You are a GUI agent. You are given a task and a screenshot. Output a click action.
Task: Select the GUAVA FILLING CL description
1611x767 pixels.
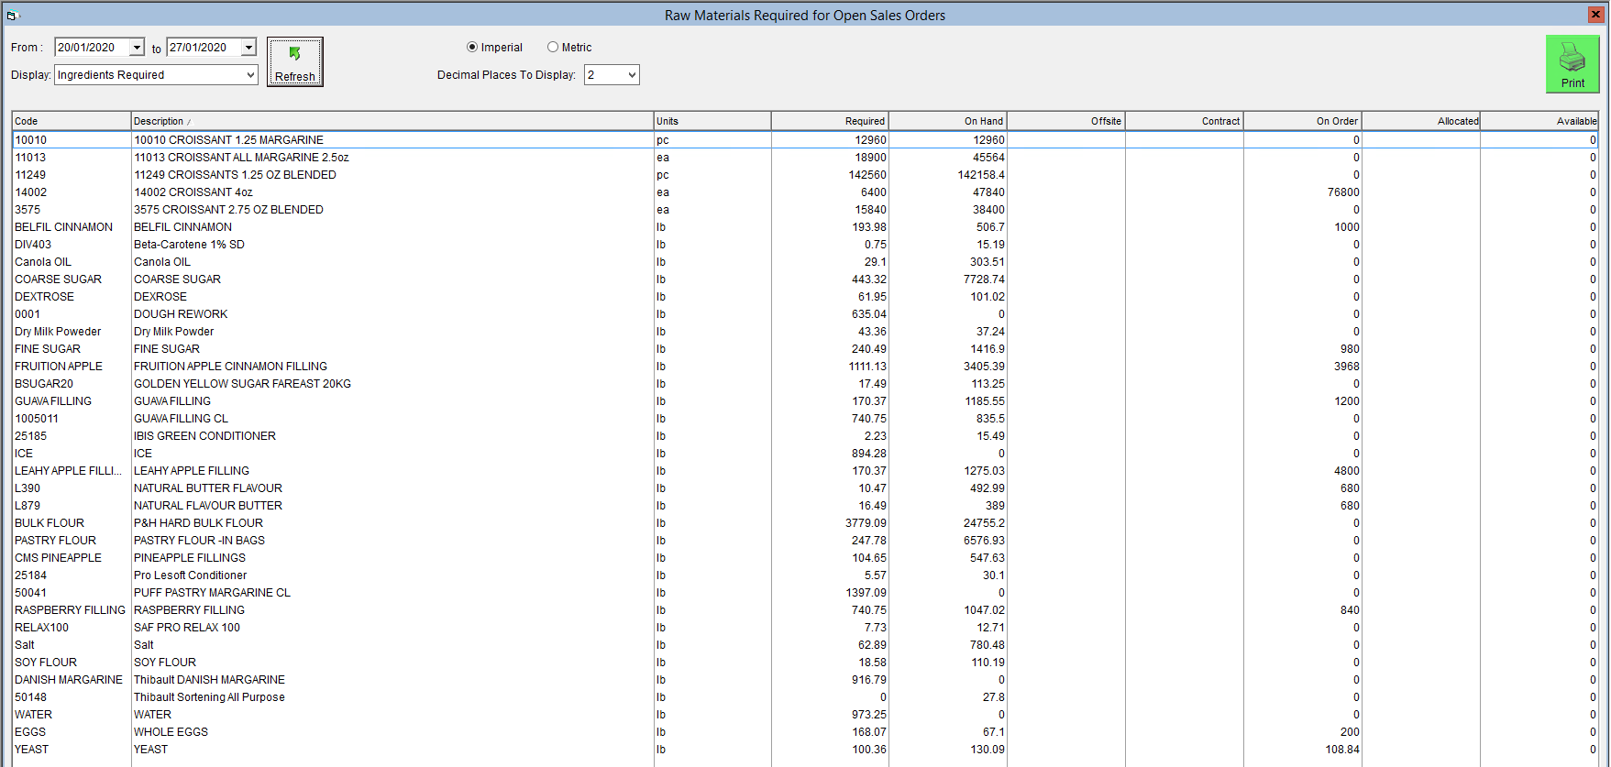click(x=181, y=419)
